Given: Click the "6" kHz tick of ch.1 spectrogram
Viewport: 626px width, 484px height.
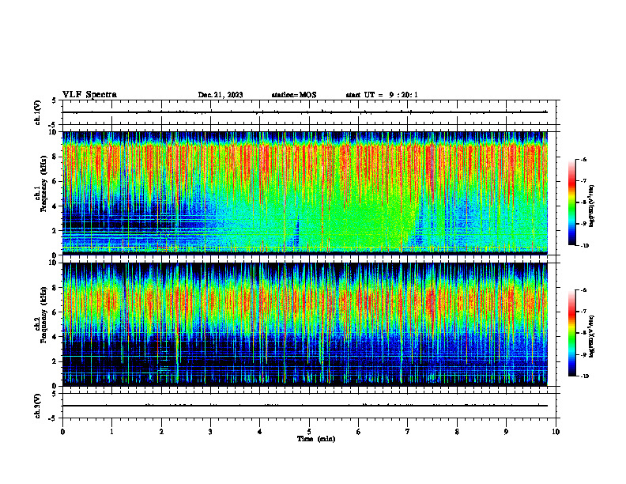Looking at the screenshot, I should pos(55,181).
